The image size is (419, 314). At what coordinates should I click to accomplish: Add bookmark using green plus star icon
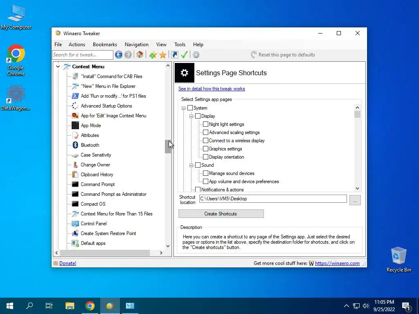(153, 55)
